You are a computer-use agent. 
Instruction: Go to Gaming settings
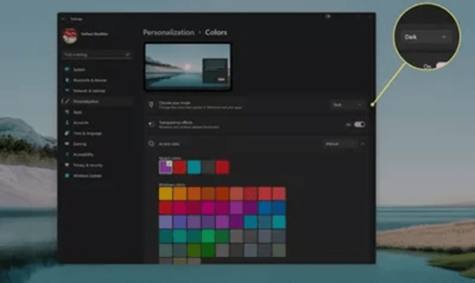click(x=97, y=144)
